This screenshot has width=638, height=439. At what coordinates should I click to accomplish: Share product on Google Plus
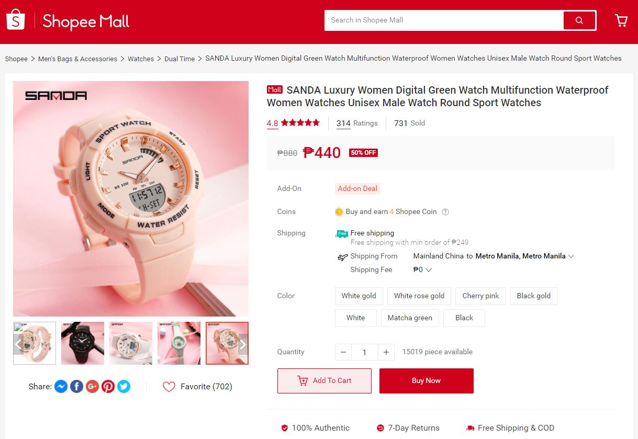[x=92, y=387]
